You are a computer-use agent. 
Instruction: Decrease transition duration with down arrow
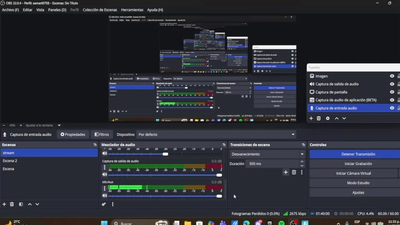coord(302,166)
